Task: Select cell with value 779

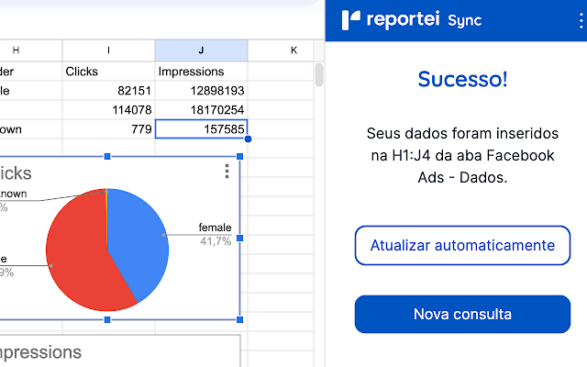Action: (108, 129)
